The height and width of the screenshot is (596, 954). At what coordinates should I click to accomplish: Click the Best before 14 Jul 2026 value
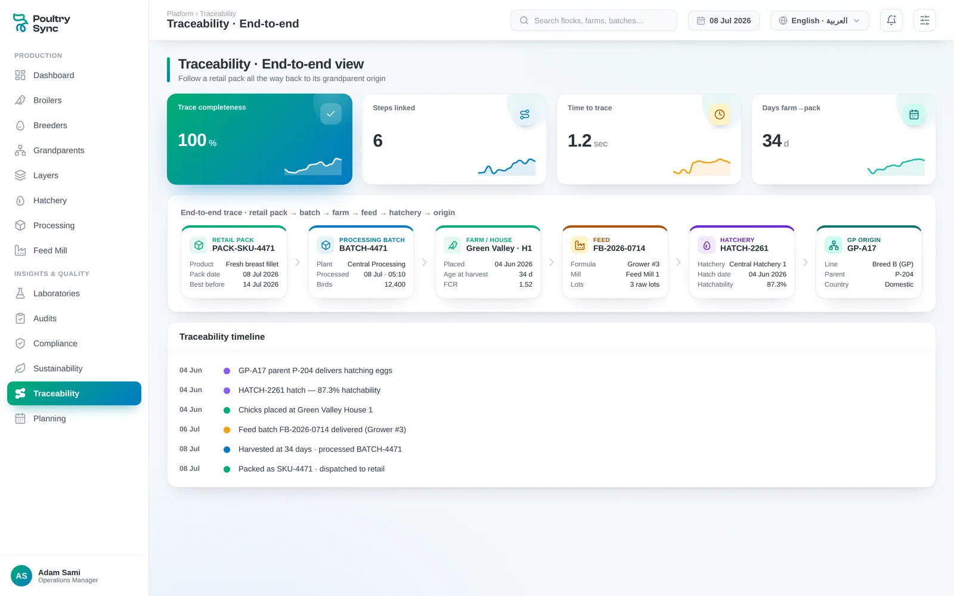click(261, 284)
